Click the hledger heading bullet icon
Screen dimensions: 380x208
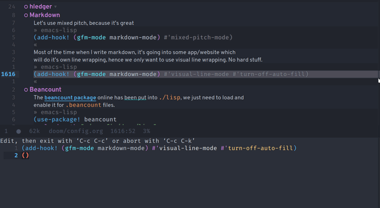(x=26, y=7)
